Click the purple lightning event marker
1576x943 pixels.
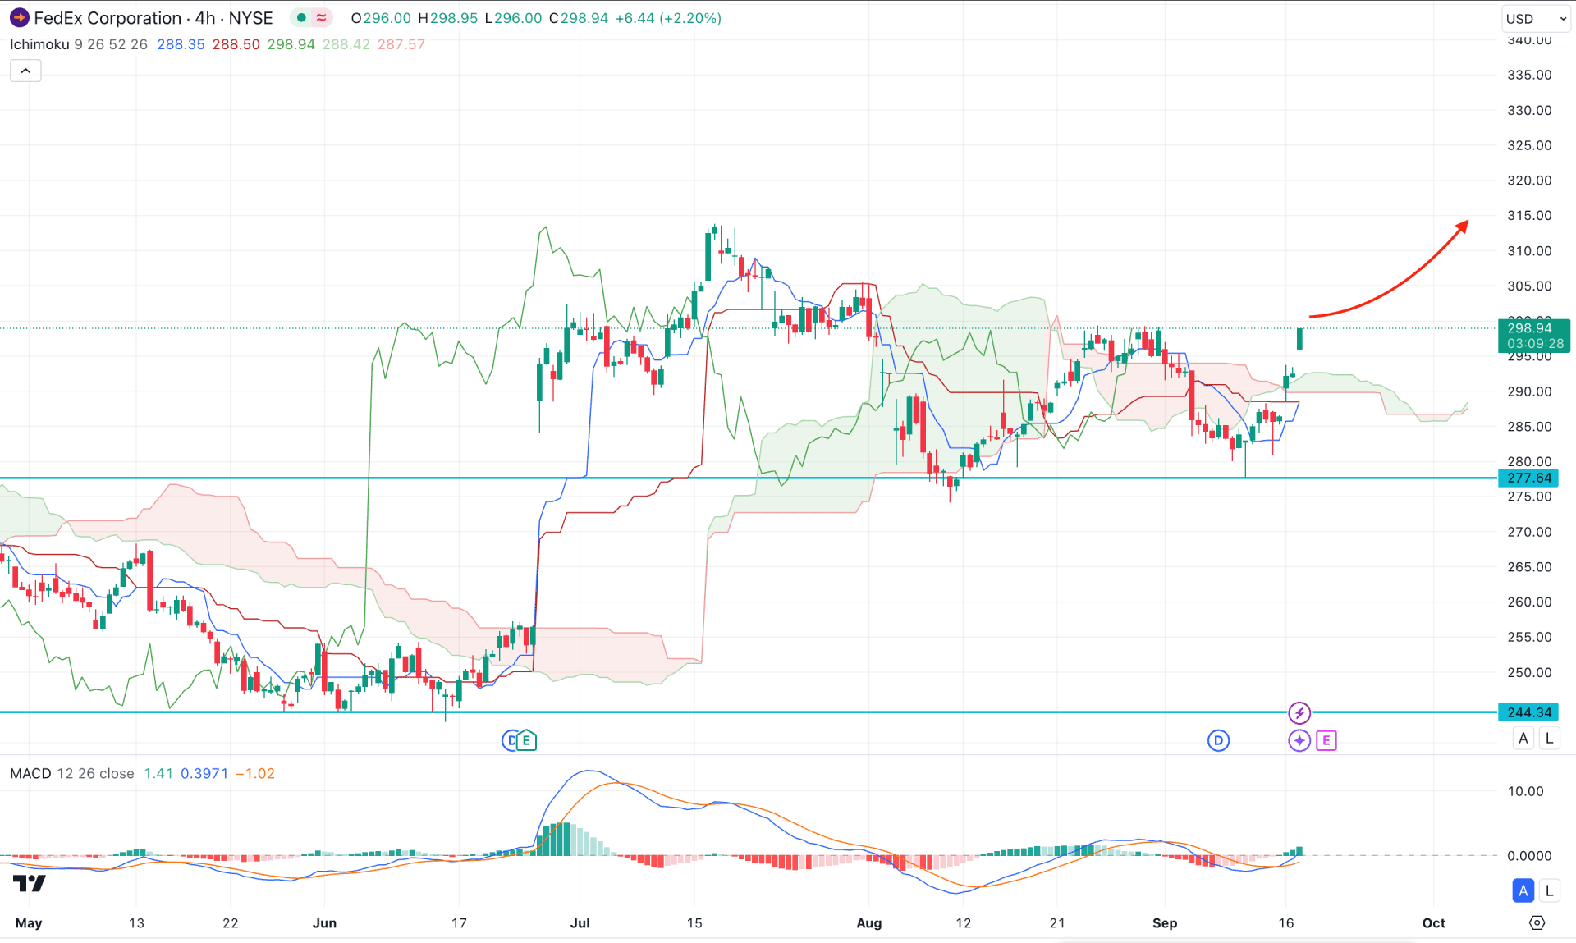pos(1299,712)
